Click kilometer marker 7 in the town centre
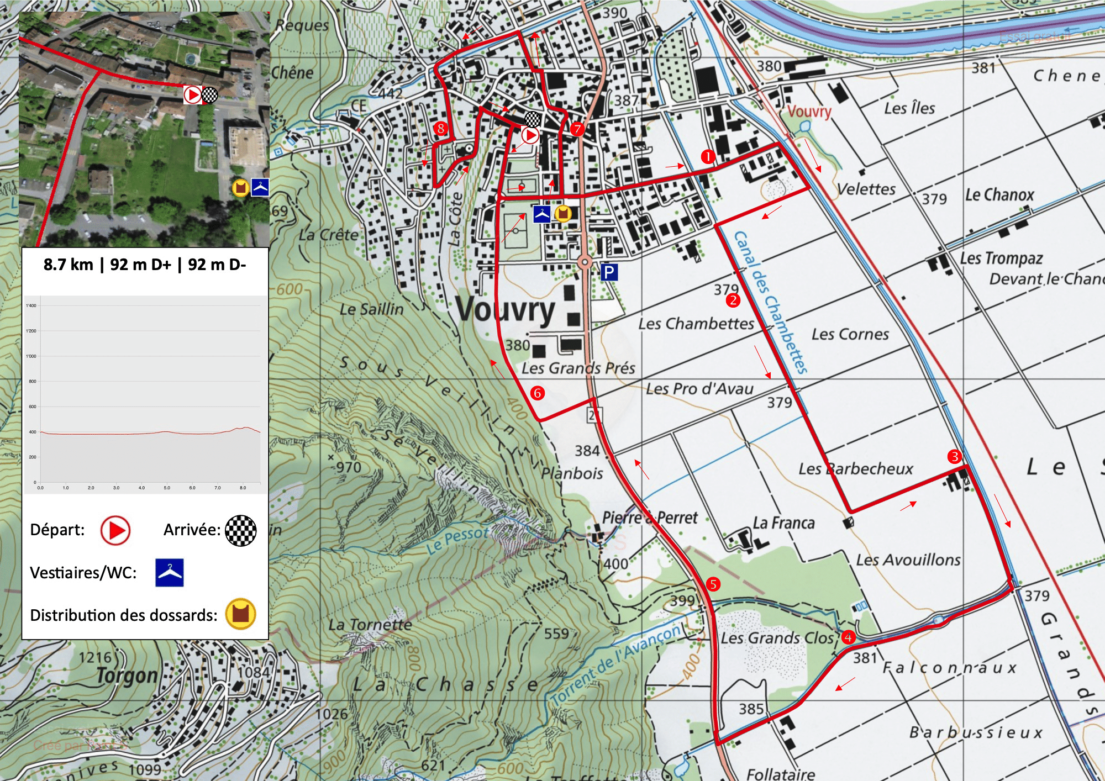 click(x=577, y=129)
